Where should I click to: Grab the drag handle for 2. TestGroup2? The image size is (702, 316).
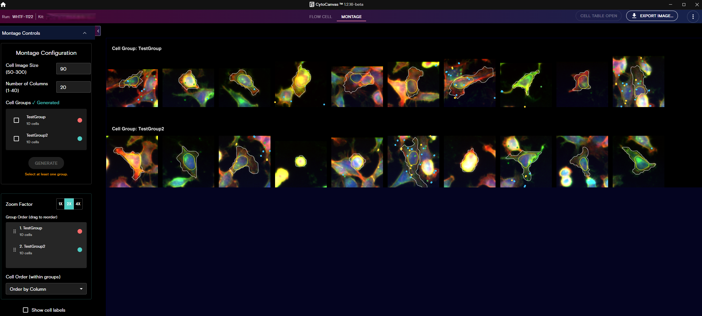click(15, 250)
